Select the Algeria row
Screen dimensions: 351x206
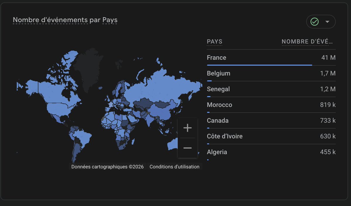271,152
